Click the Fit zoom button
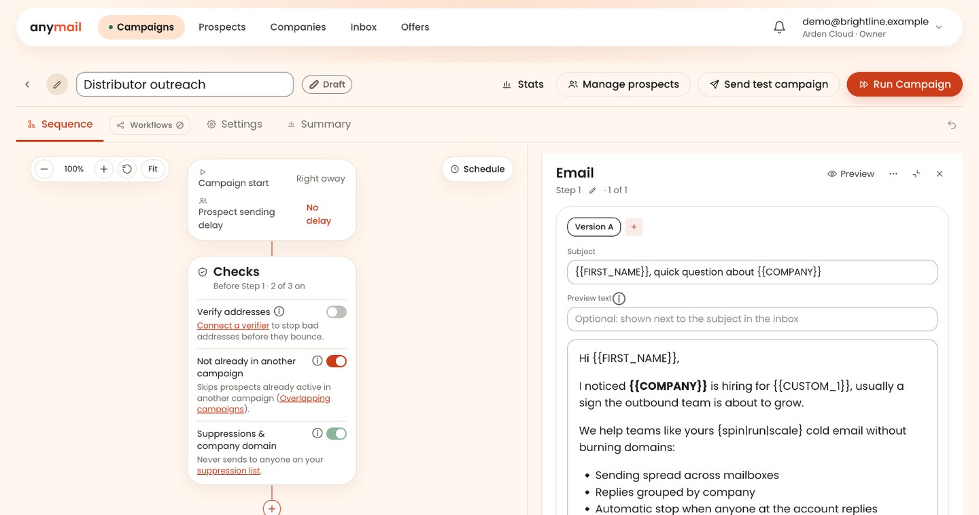This screenshot has width=979, height=515. coord(153,169)
